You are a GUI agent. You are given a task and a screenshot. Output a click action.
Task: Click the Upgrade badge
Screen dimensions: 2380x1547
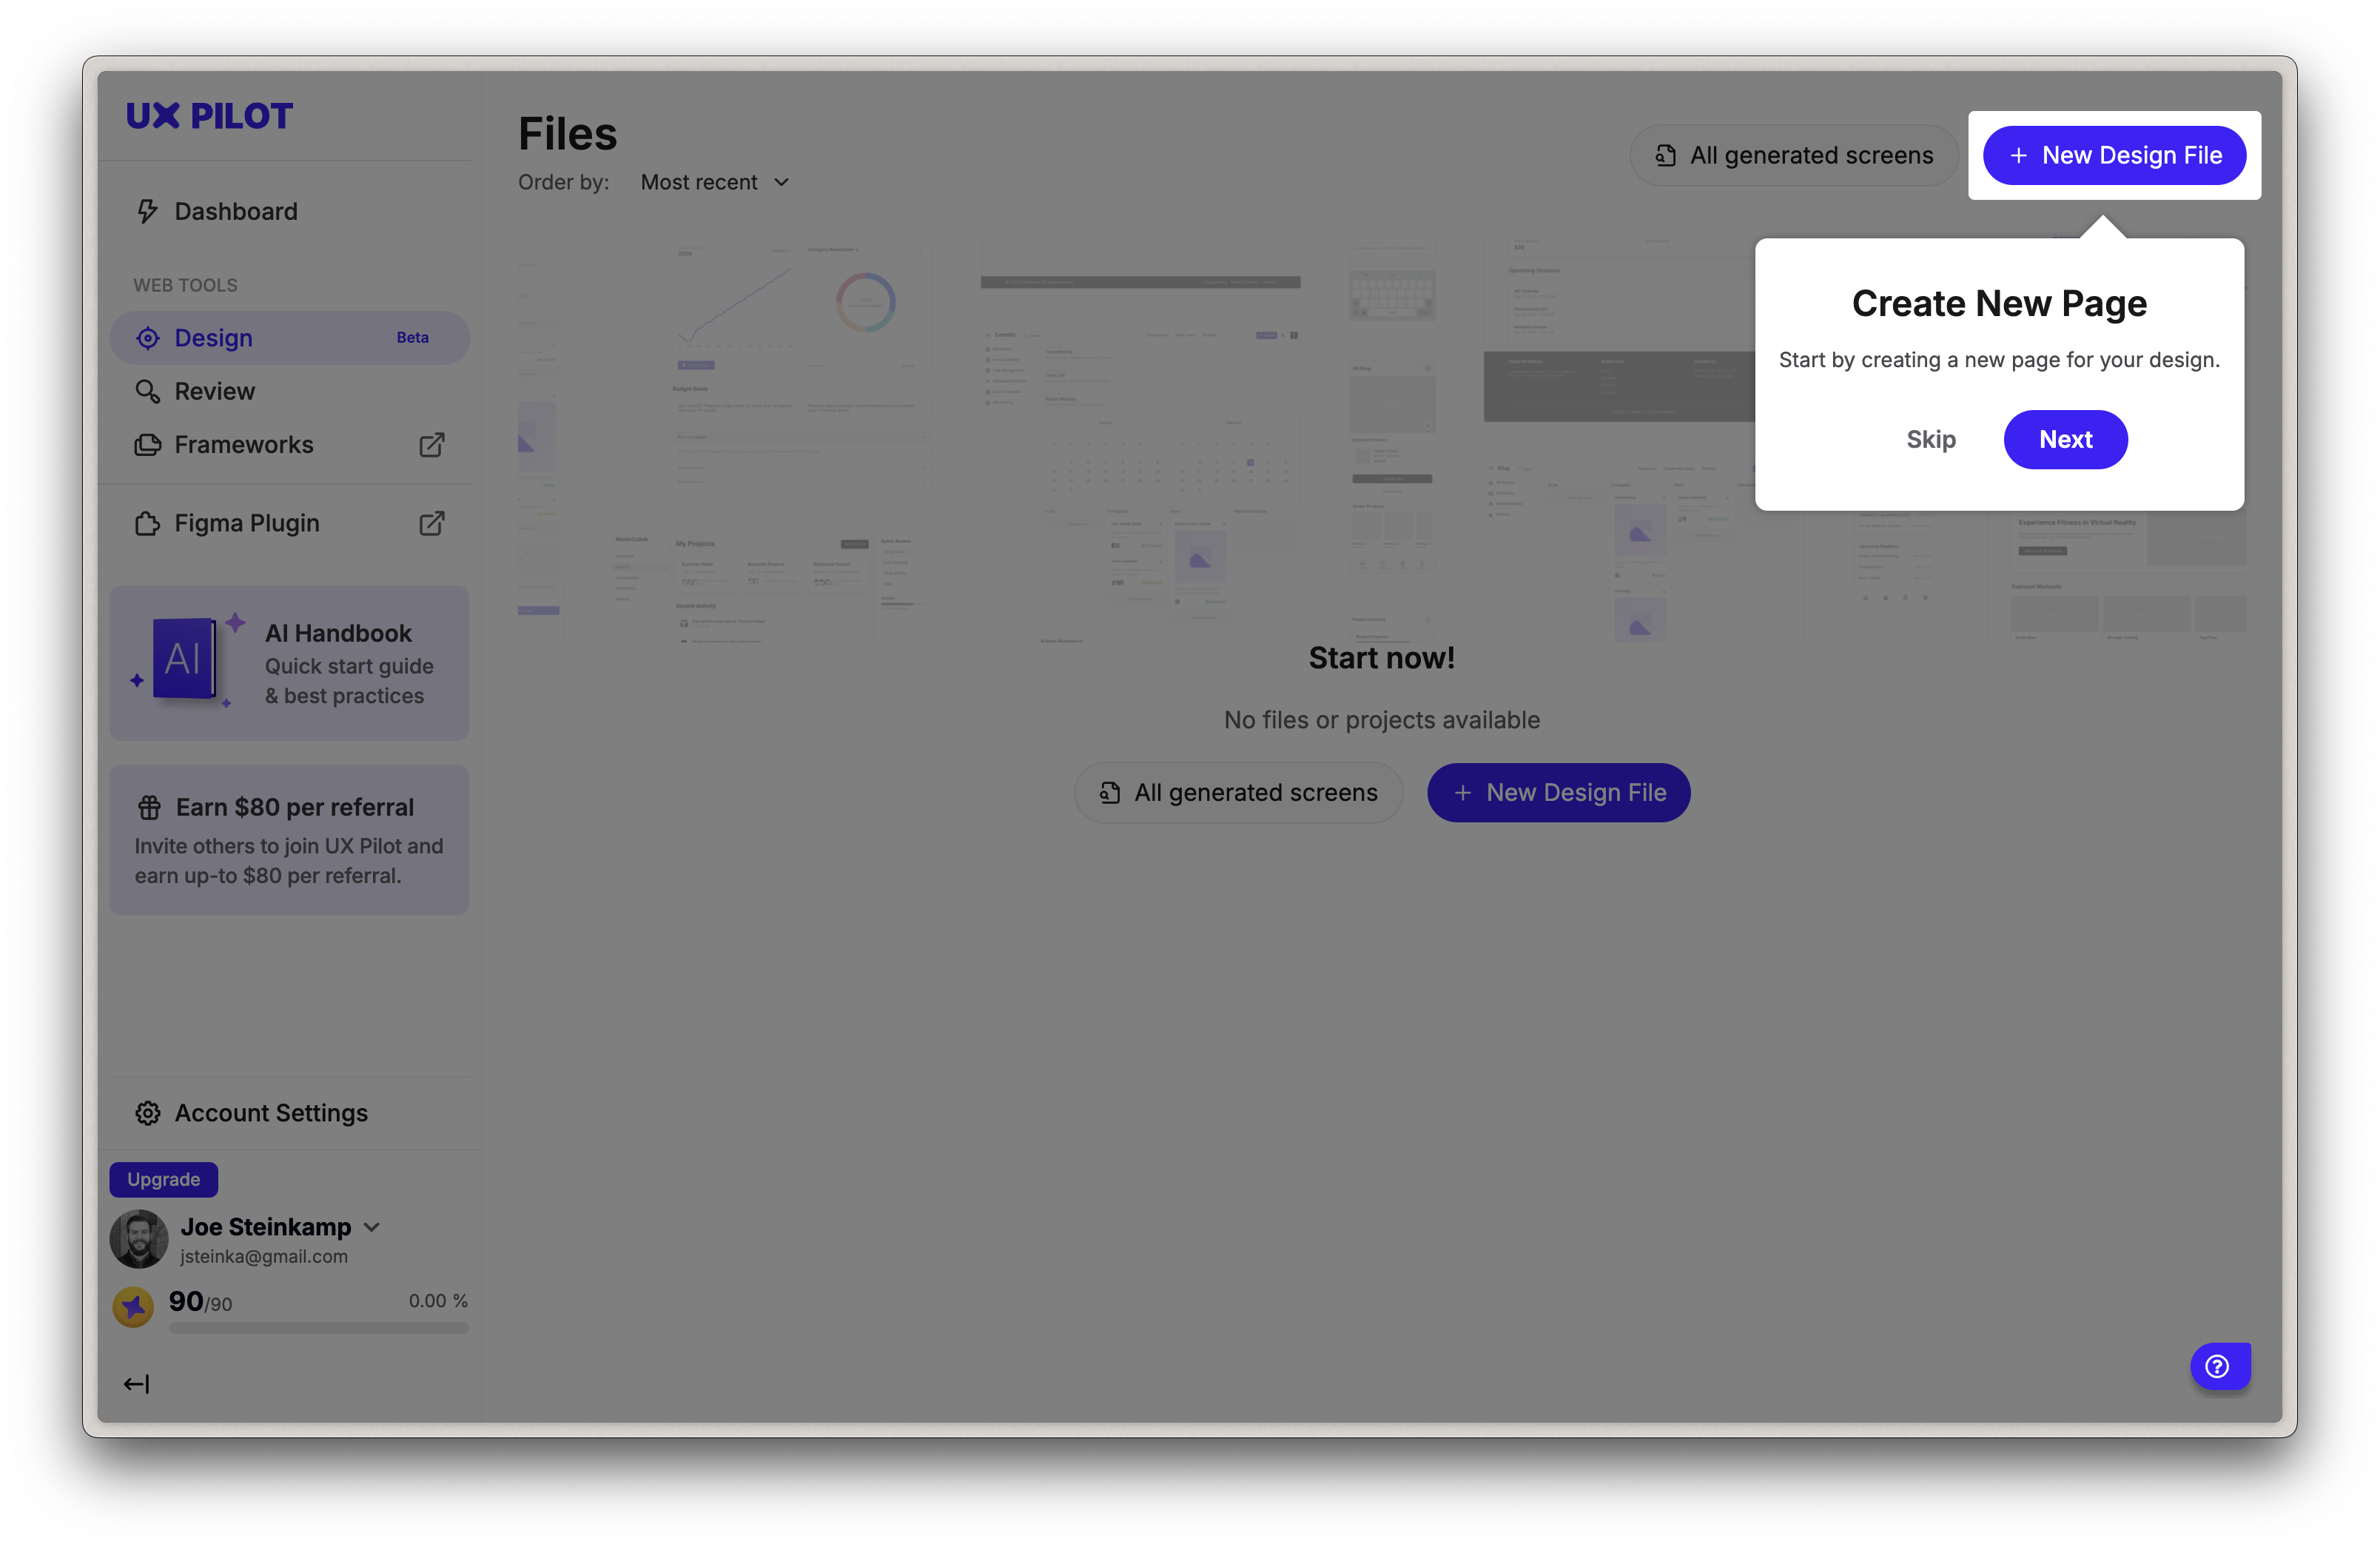[163, 1179]
